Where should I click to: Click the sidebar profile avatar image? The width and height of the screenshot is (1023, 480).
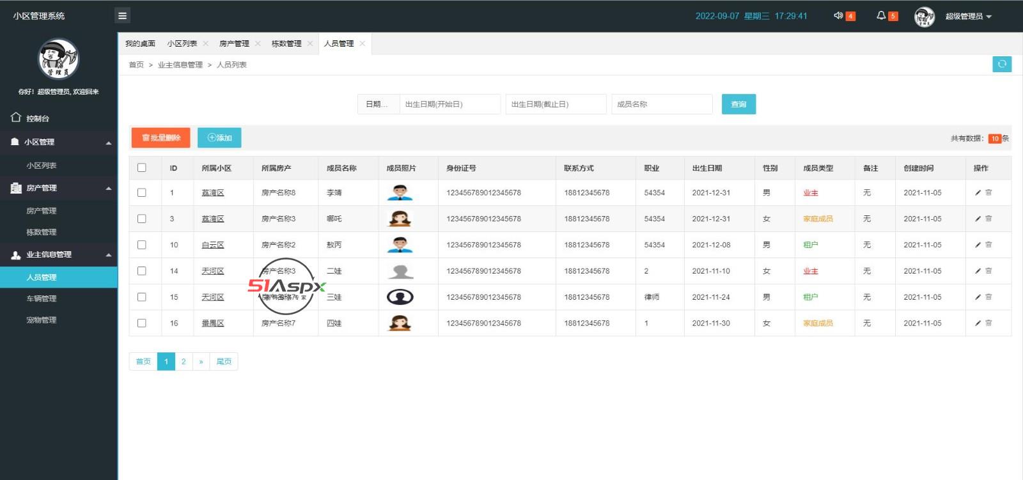pyautogui.click(x=58, y=58)
